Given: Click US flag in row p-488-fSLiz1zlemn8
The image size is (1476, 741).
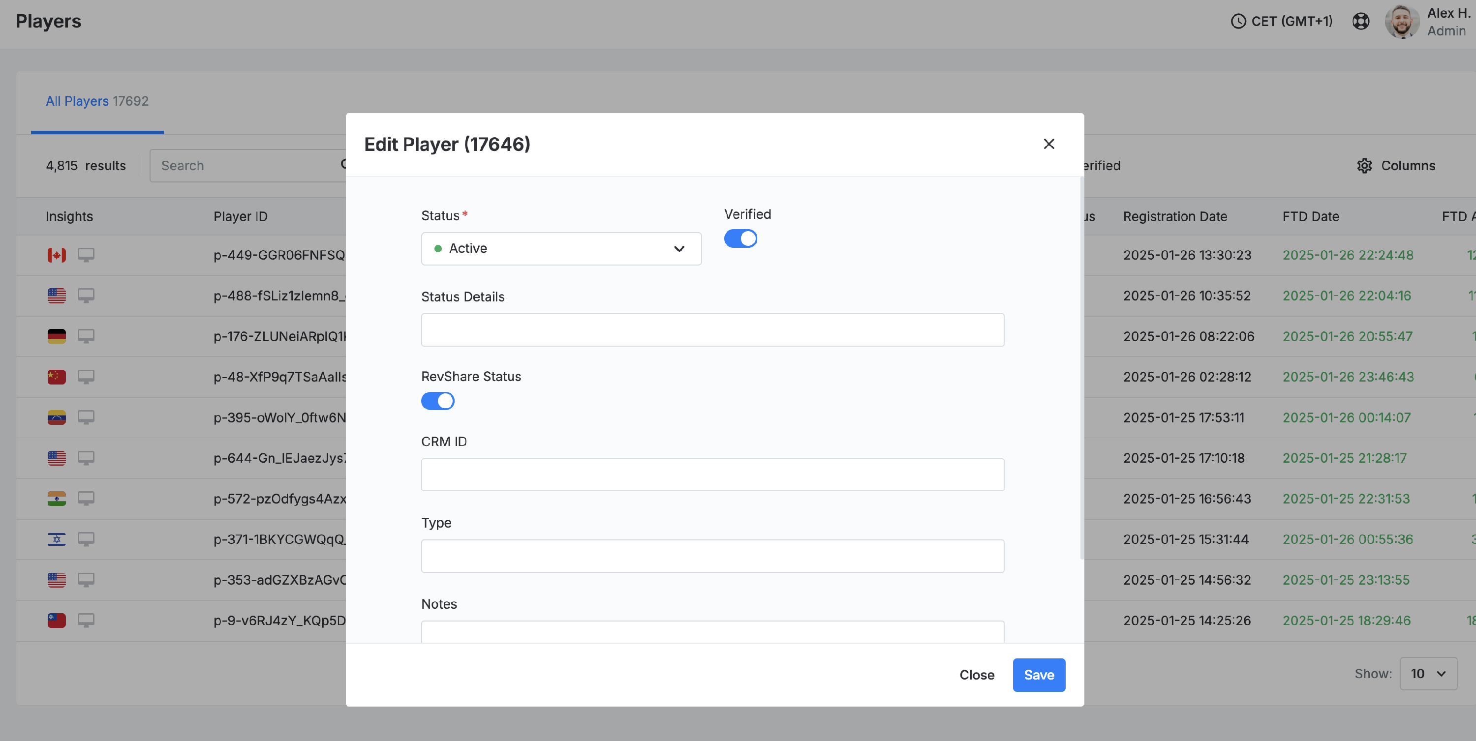Looking at the screenshot, I should [x=56, y=296].
